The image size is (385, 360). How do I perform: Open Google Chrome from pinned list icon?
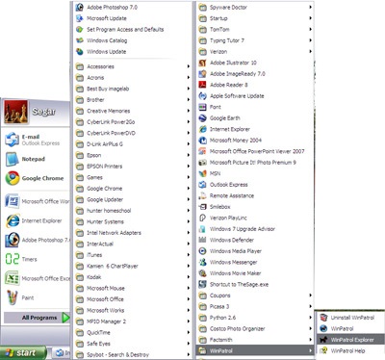point(13,178)
